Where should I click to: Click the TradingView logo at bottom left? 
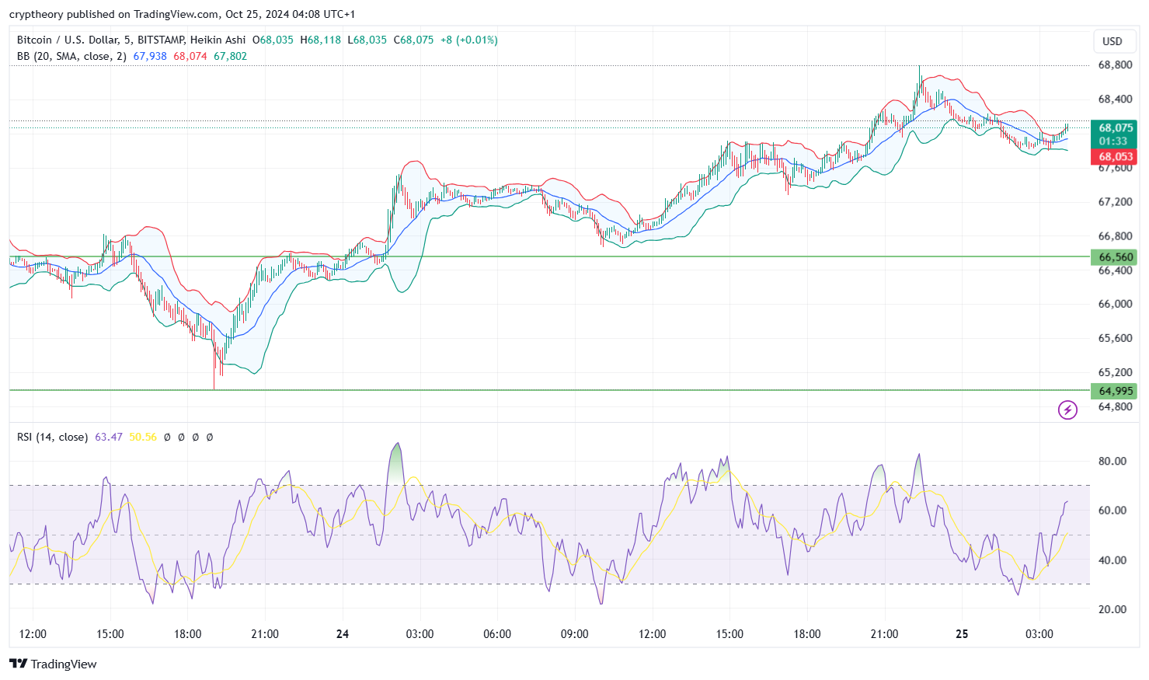click(x=53, y=664)
